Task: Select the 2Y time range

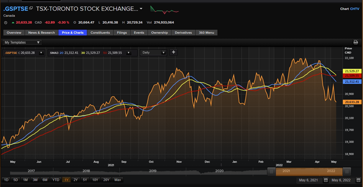Action: (x=76, y=180)
